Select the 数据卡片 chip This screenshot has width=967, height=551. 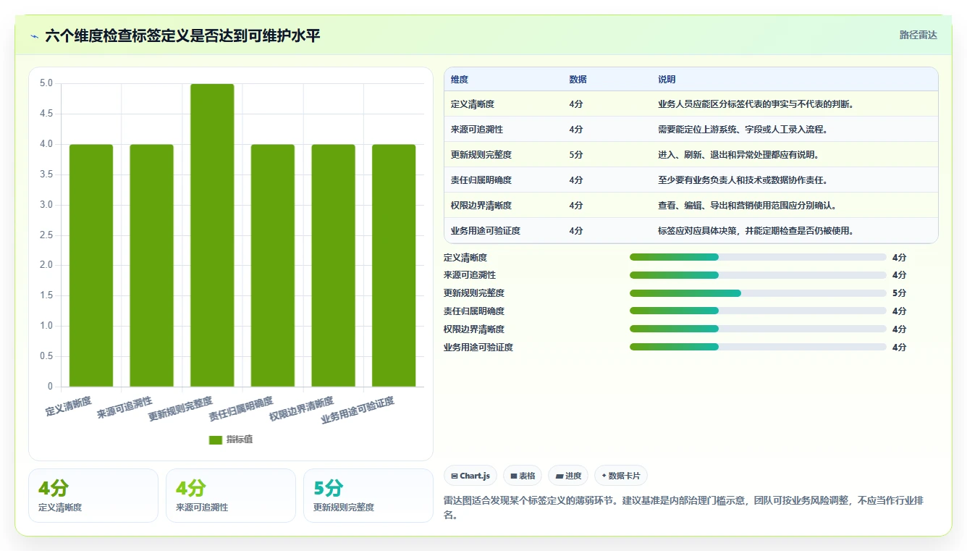coord(621,476)
